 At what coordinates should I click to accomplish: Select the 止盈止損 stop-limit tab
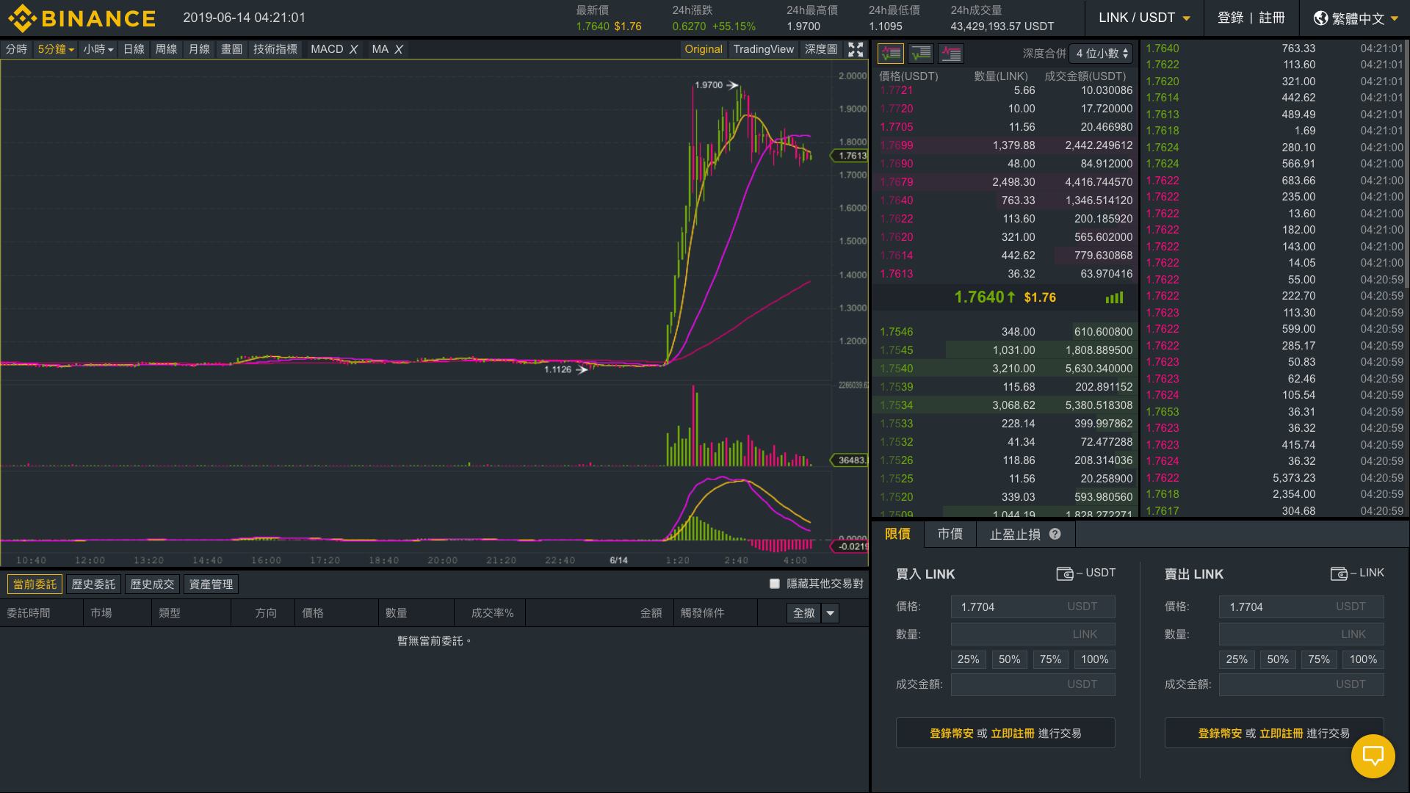(1026, 534)
